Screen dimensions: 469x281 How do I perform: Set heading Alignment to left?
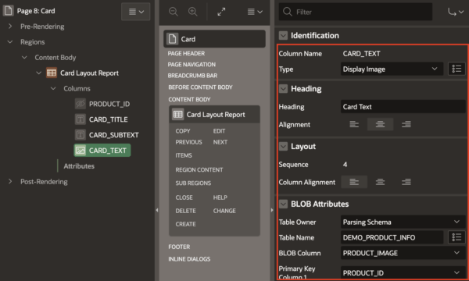click(354, 124)
